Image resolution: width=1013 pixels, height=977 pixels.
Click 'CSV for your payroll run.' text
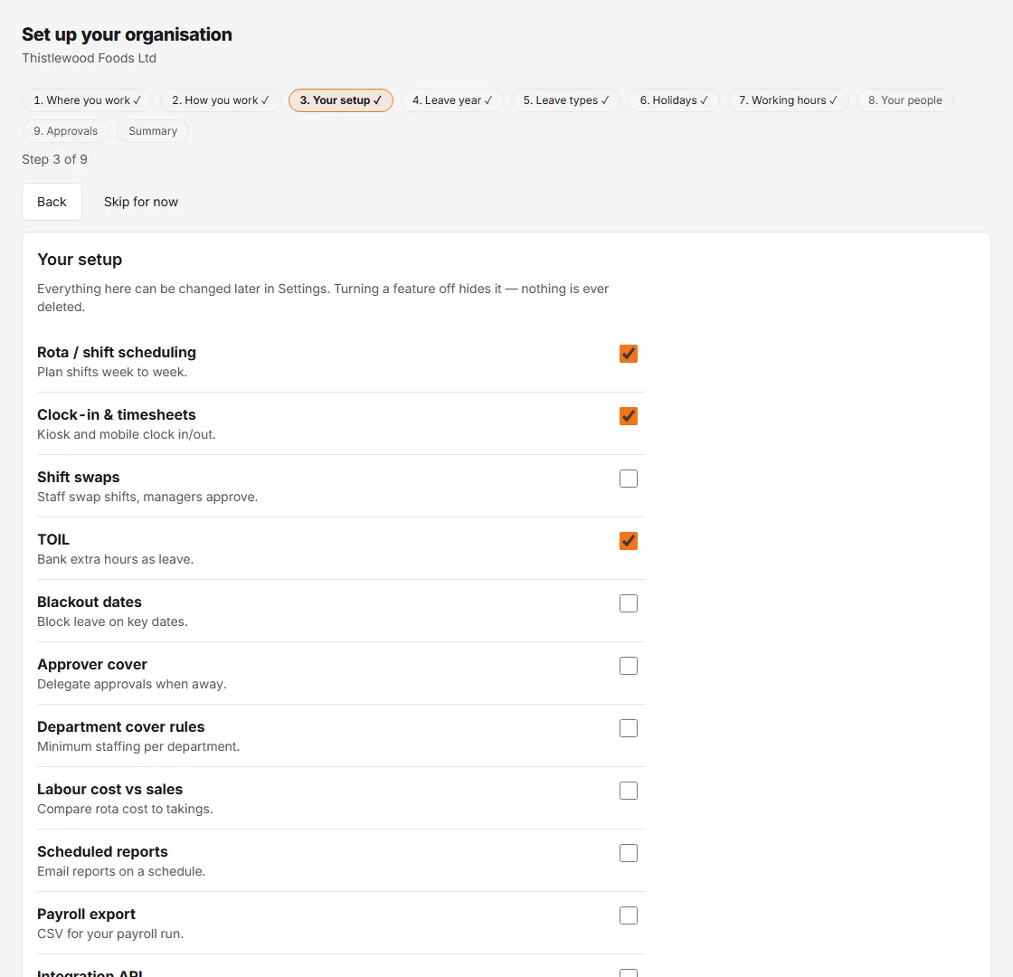[110, 934]
